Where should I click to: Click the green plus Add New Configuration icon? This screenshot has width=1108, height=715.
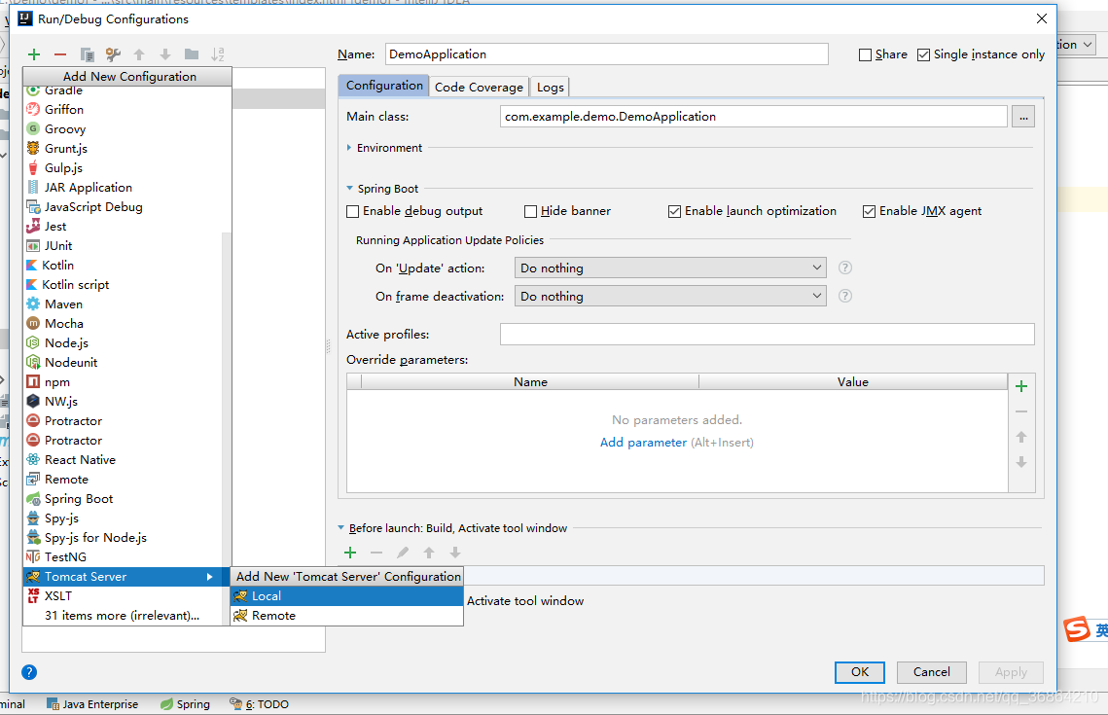pyautogui.click(x=34, y=54)
